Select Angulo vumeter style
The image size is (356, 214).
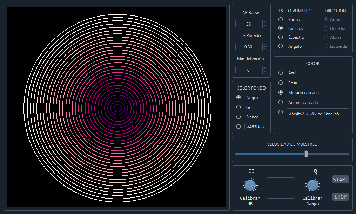(281, 46)
